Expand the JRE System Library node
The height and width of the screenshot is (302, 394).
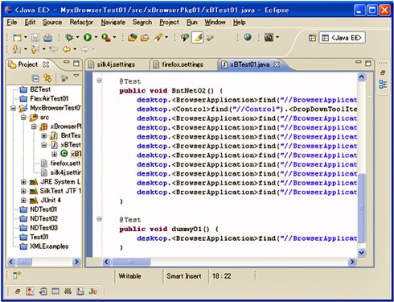[23, 182]
